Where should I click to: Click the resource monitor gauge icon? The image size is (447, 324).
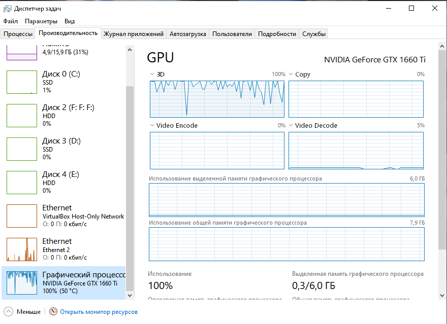(53, 312)
